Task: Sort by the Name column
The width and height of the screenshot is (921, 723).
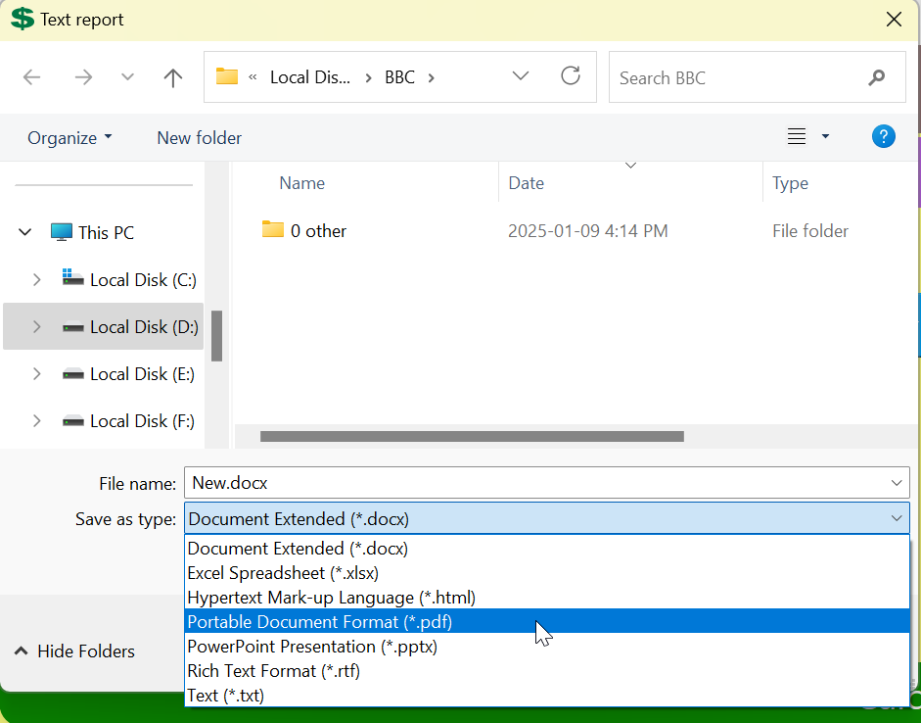Action: (301, 183)
